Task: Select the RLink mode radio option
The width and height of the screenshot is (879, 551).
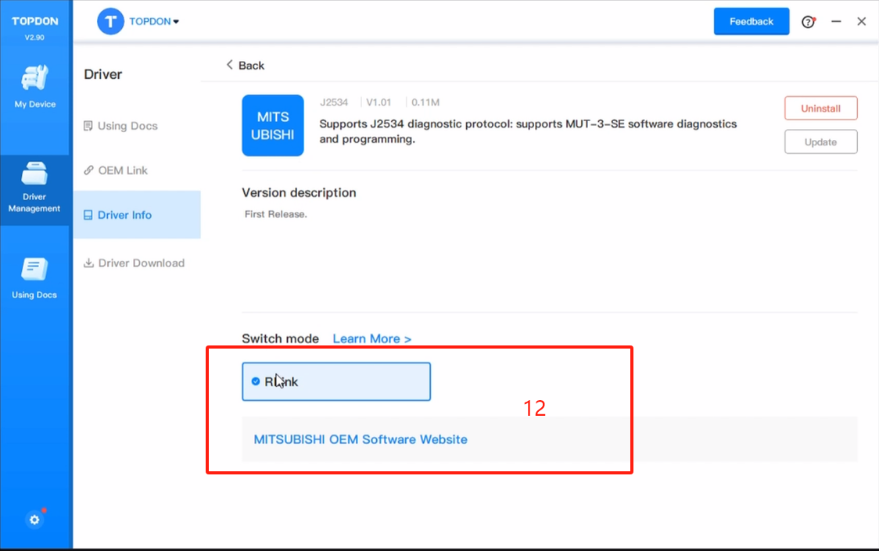Action: pyautogui.click(x=256, y=381)
